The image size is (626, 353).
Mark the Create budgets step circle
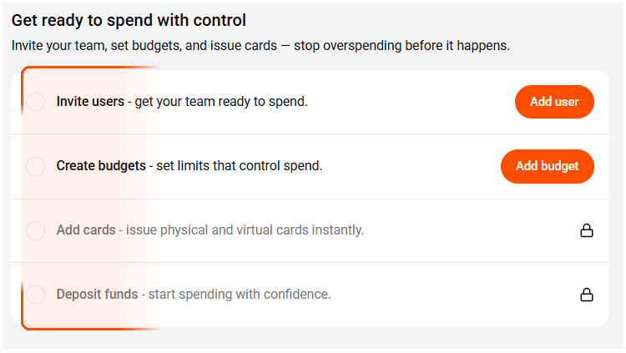coord(35,166)
